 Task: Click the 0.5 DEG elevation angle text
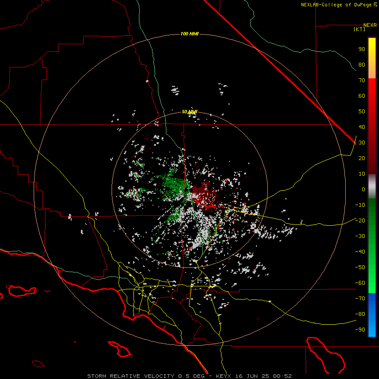click(x=192, y=376)
